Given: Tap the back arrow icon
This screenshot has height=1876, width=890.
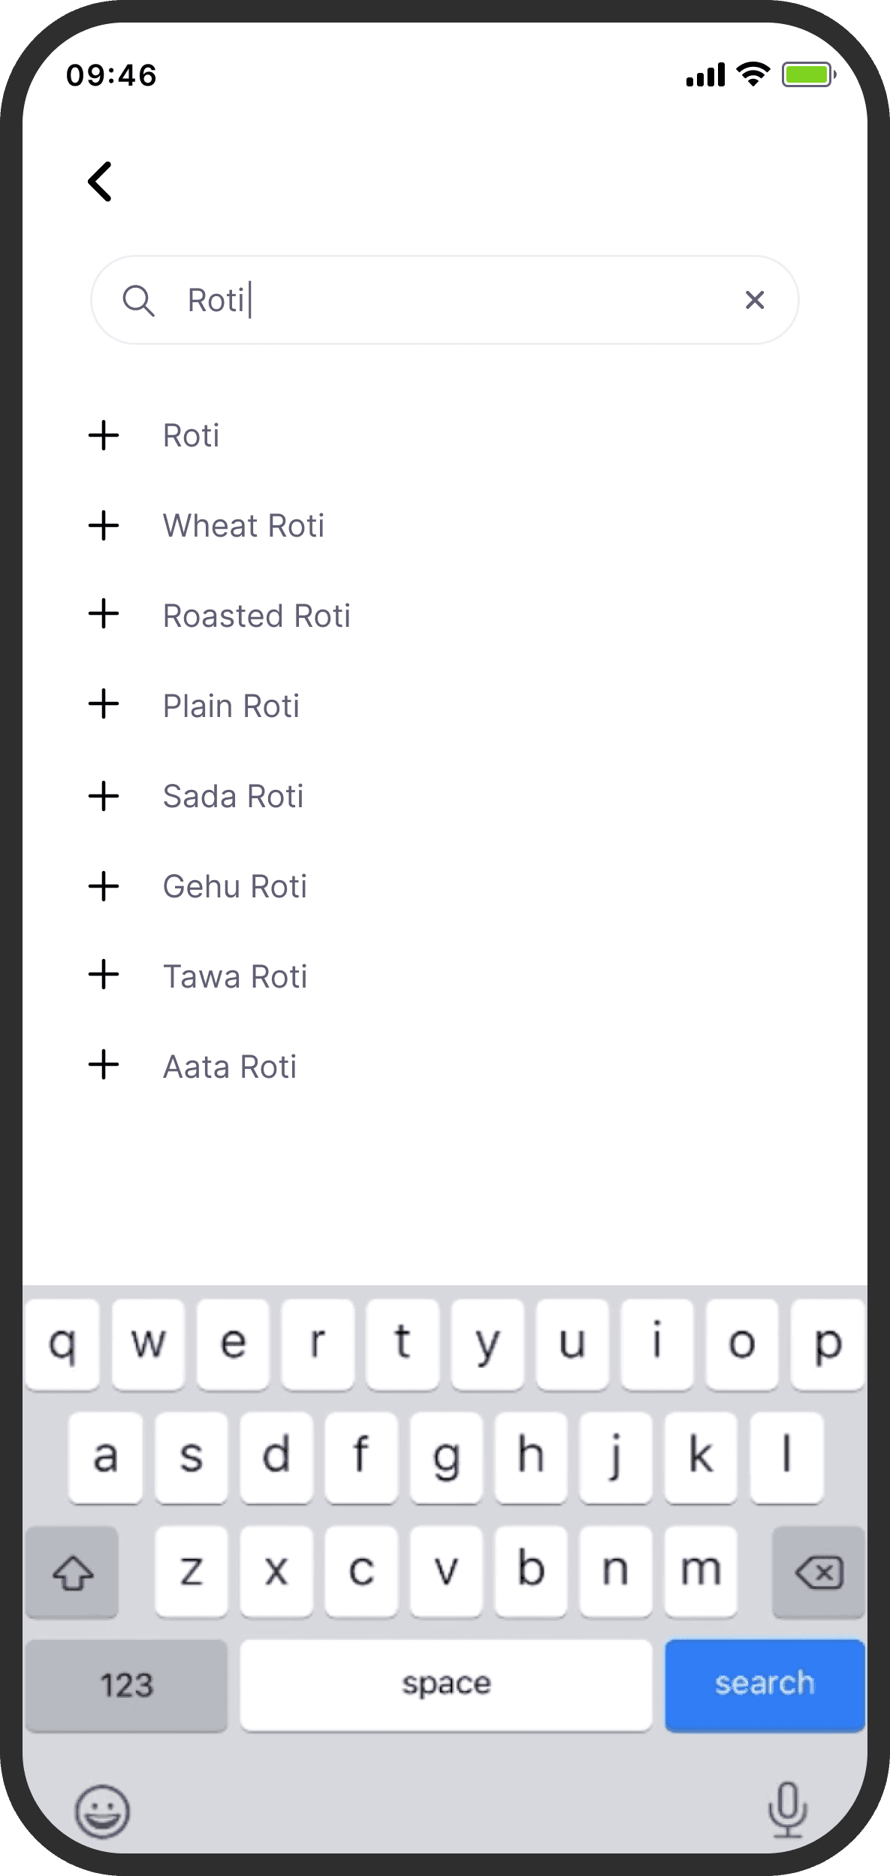Looking at the screenshot, I should coord(101,181).
